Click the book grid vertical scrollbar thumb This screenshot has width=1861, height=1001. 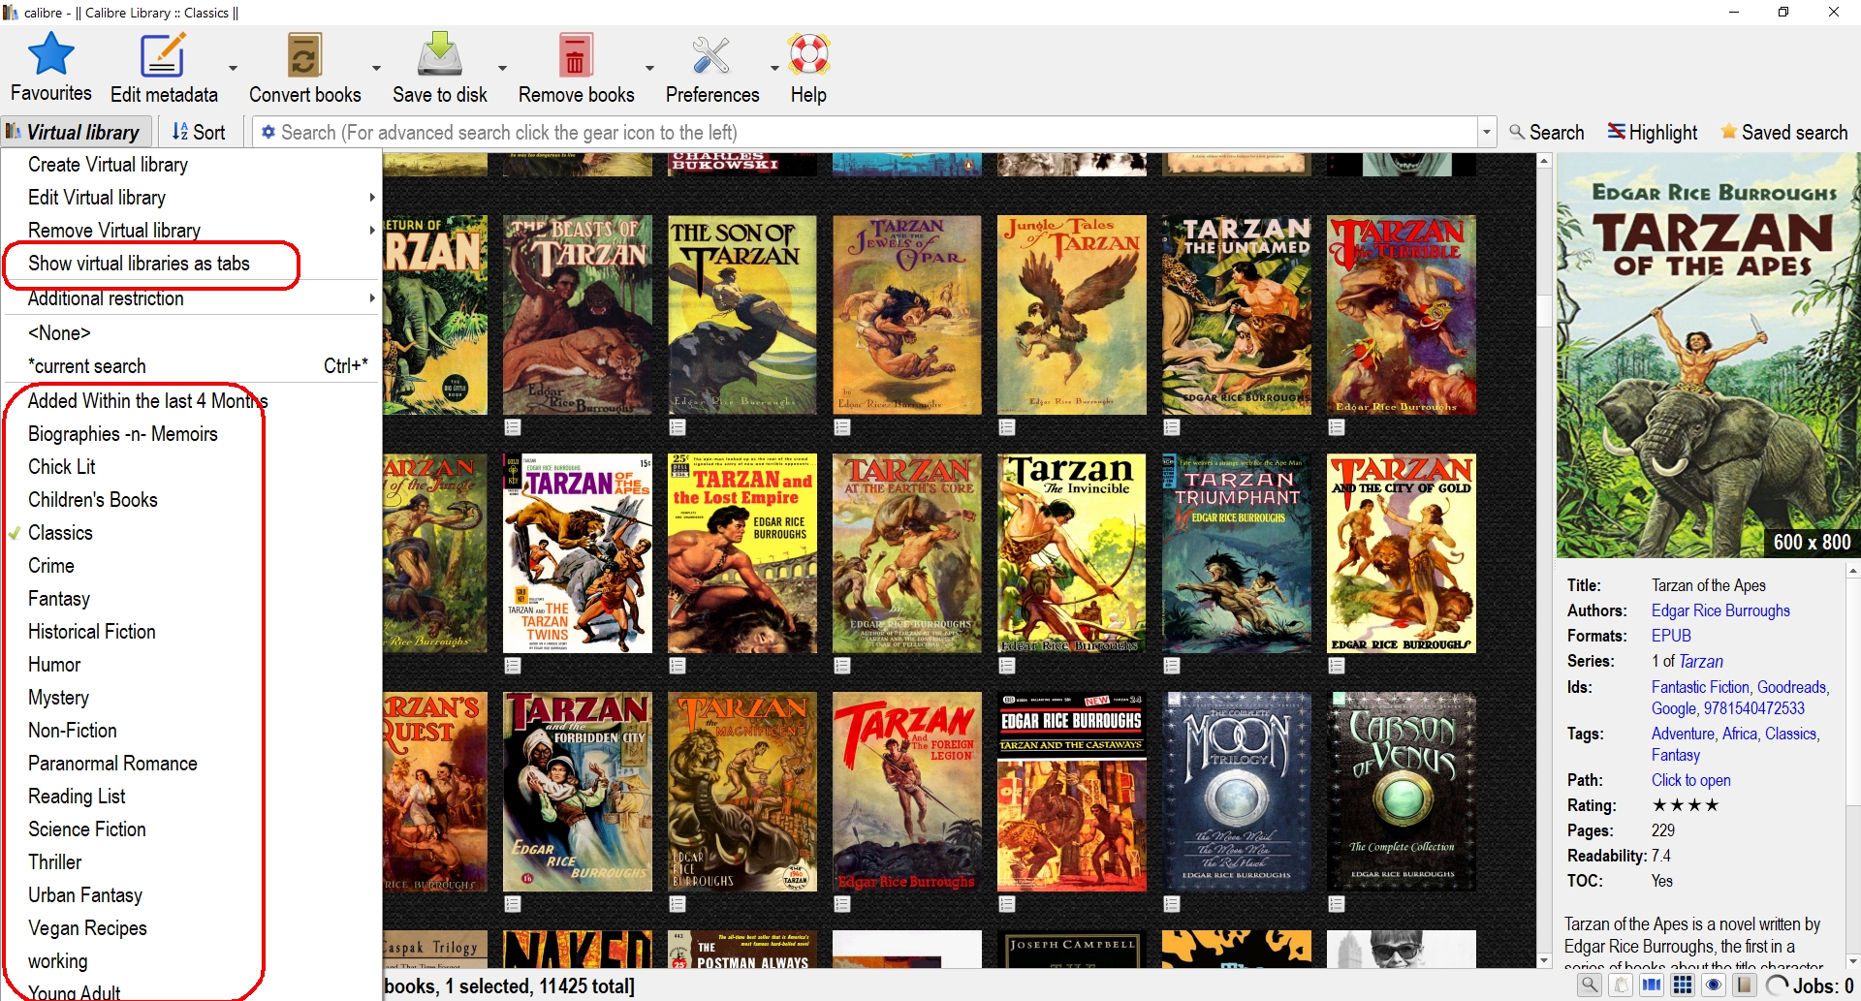pos(1544,310)
